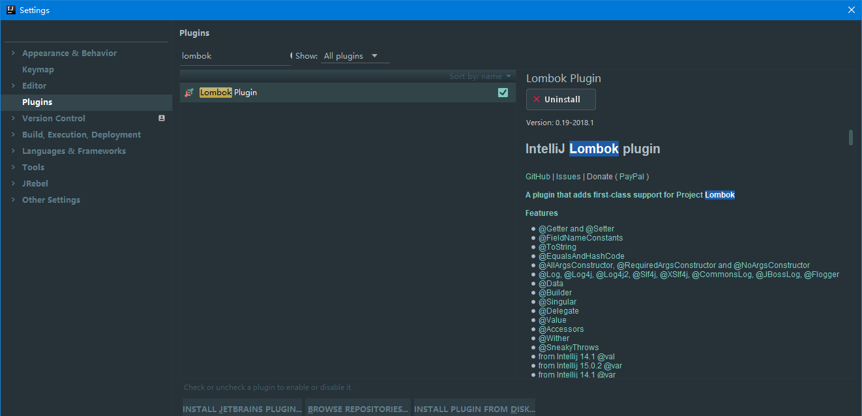Open the GitHub link

(x=538, y=177)
